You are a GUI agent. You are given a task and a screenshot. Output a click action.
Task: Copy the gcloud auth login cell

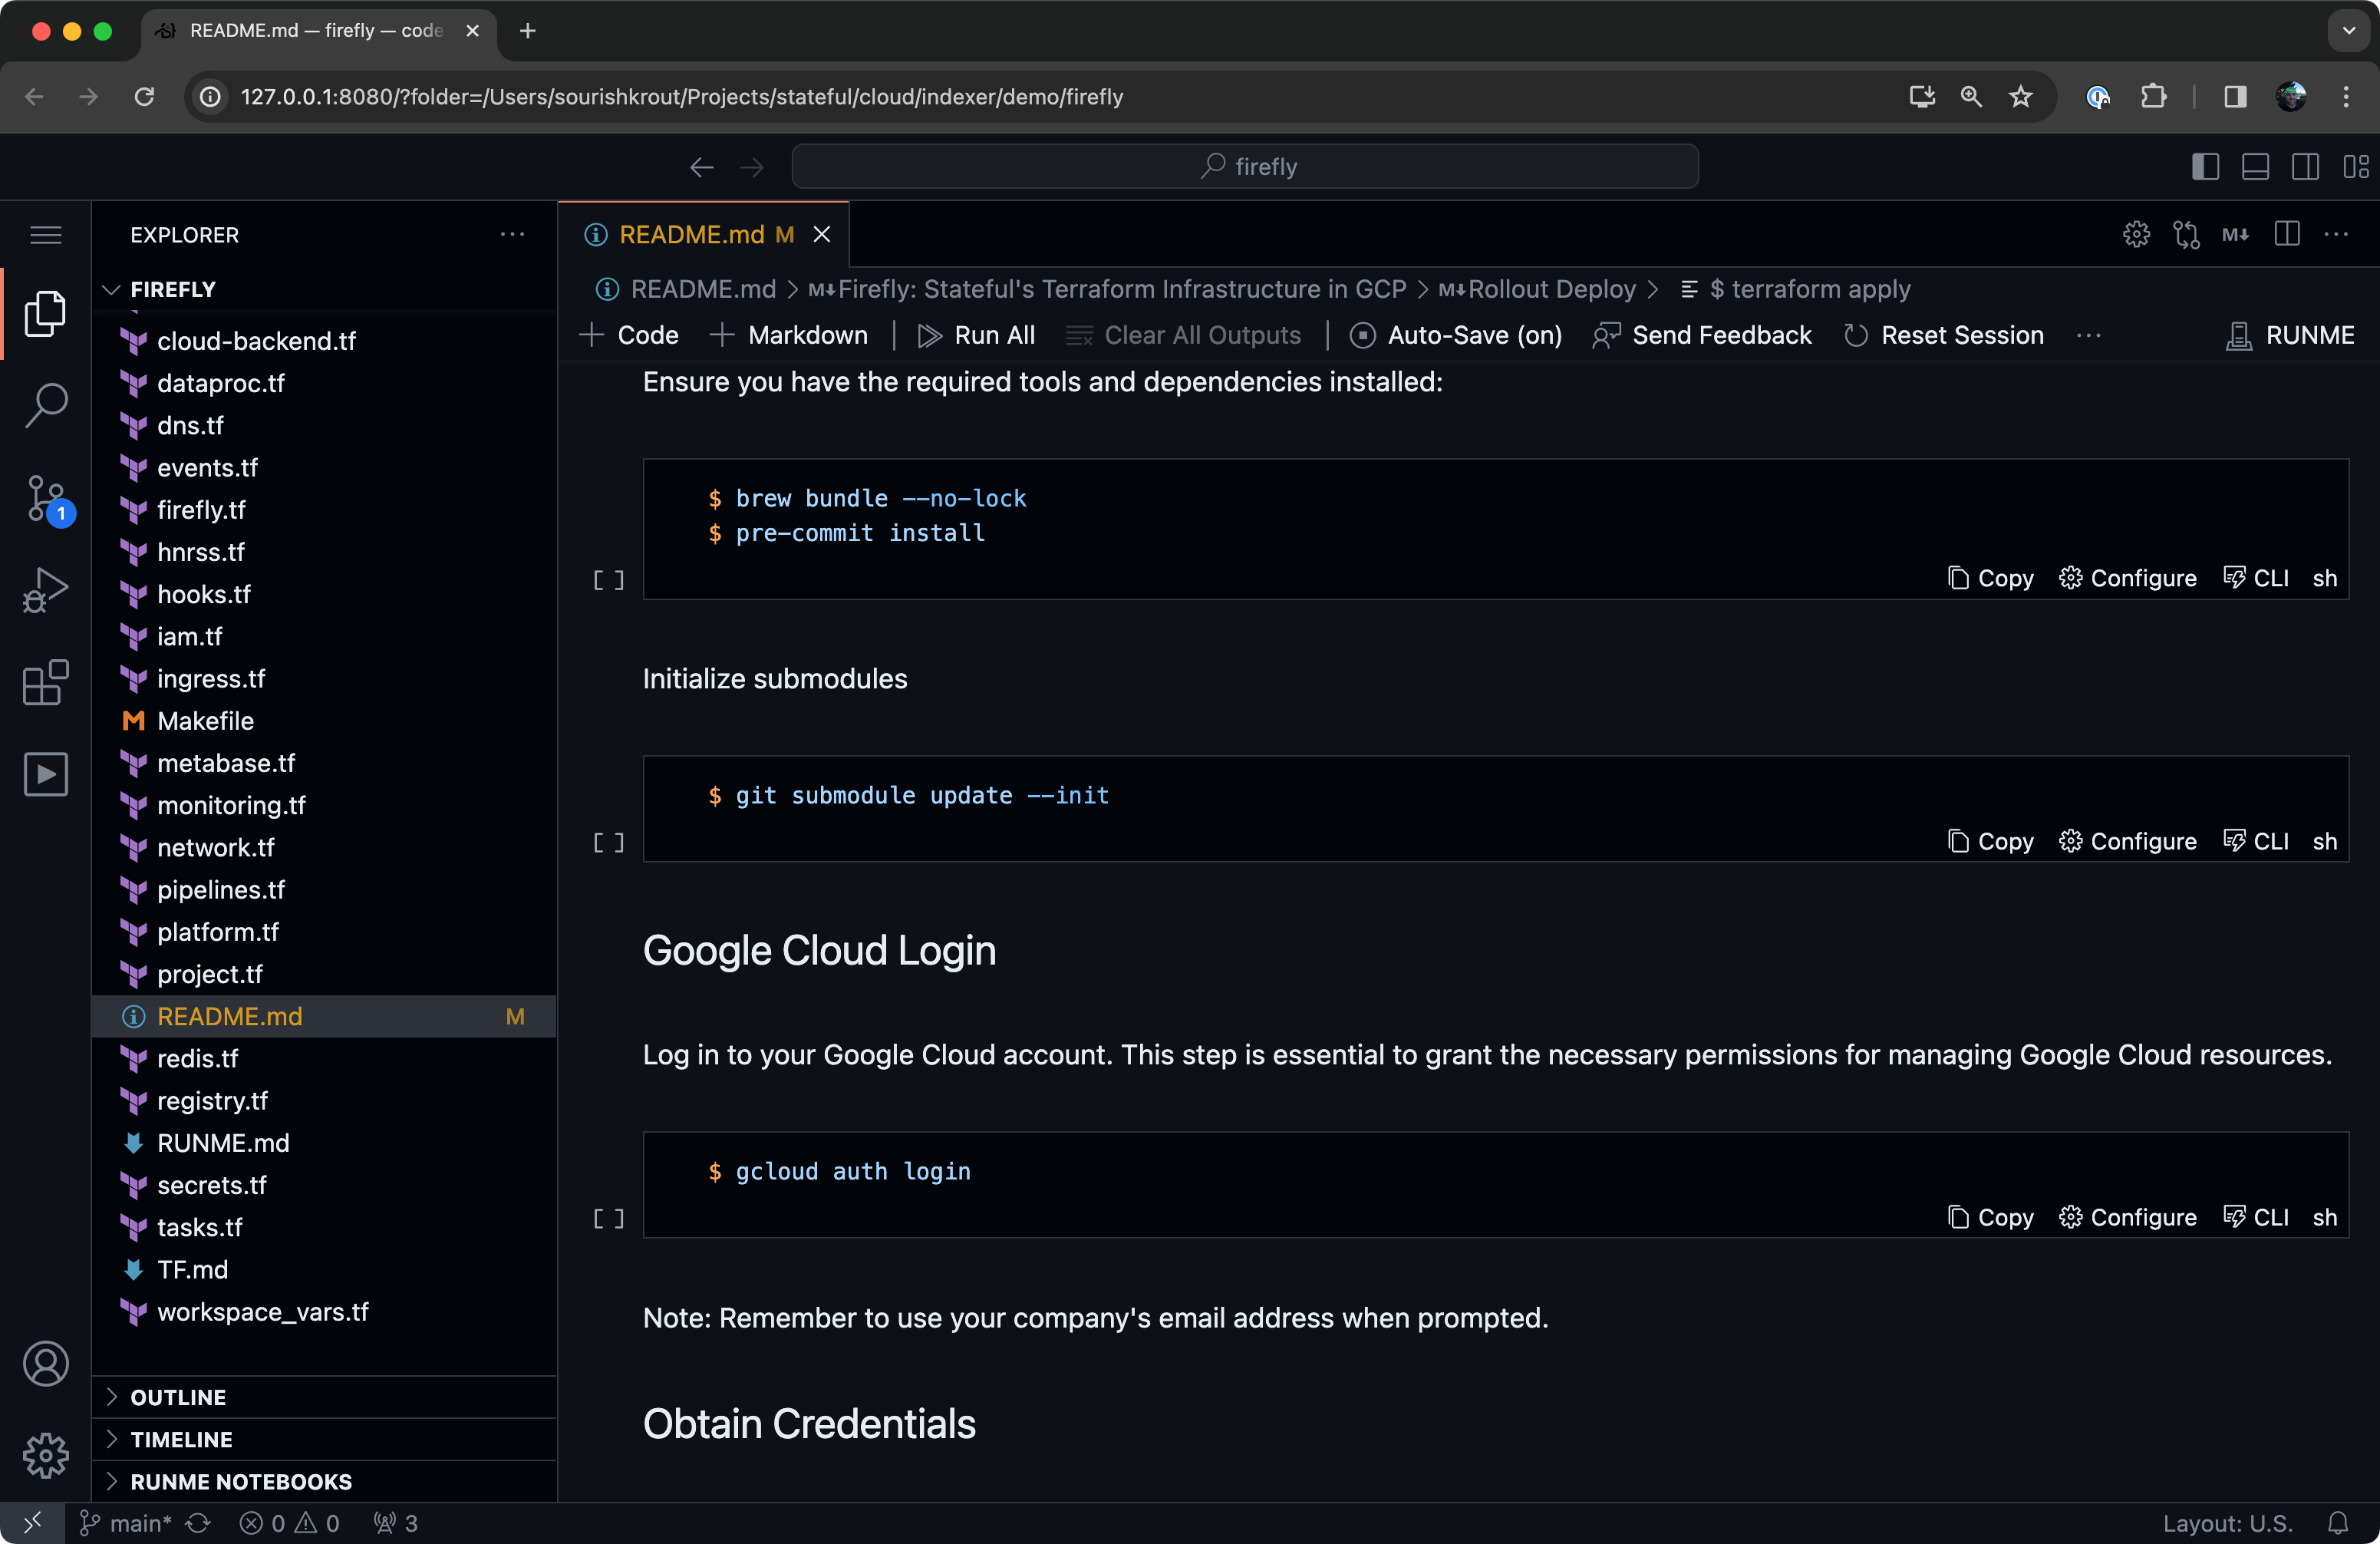click(x=1990, y=1217)
